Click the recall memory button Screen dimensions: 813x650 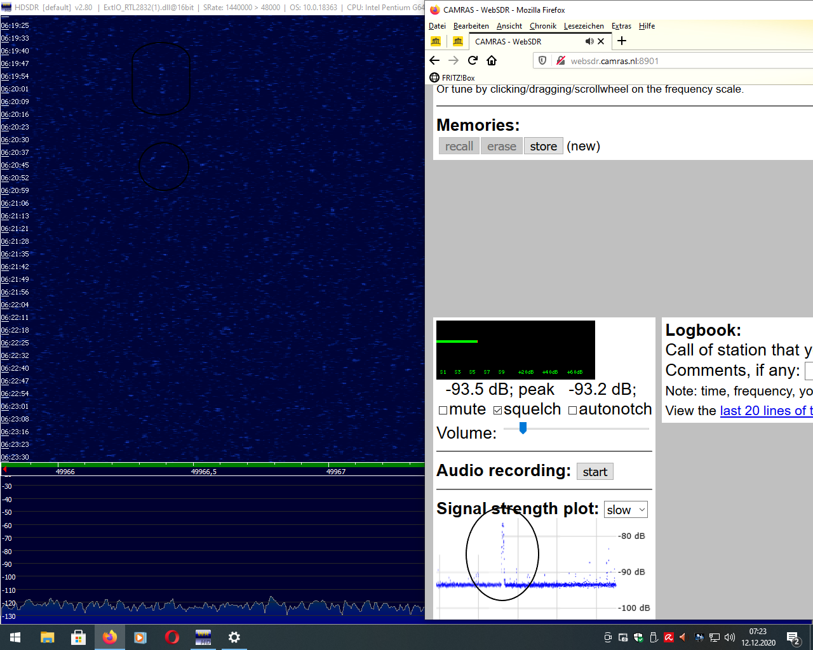pyautogui.click(x=459, y=146)
